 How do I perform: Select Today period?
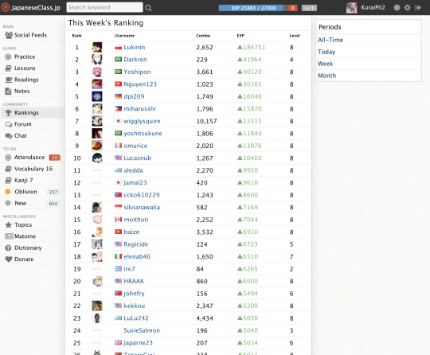tap(326, 52)
